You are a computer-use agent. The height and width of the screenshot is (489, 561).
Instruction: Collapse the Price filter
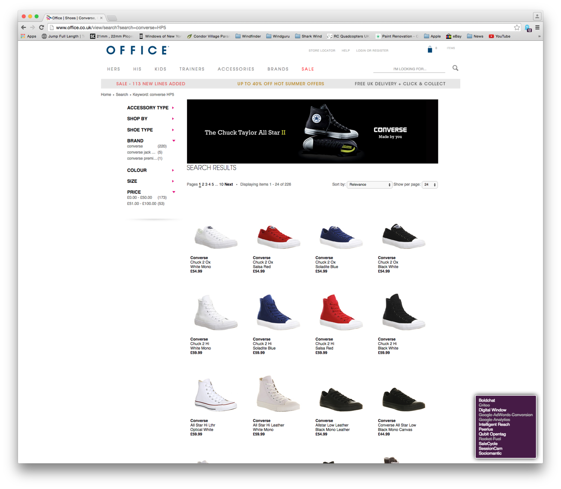pyautogui.click(x=151, y=192)
